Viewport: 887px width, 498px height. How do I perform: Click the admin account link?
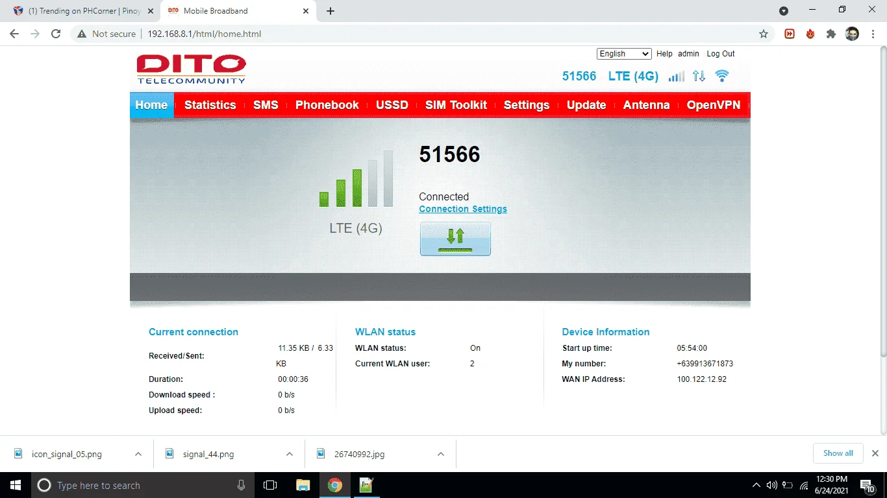[688, 54]
